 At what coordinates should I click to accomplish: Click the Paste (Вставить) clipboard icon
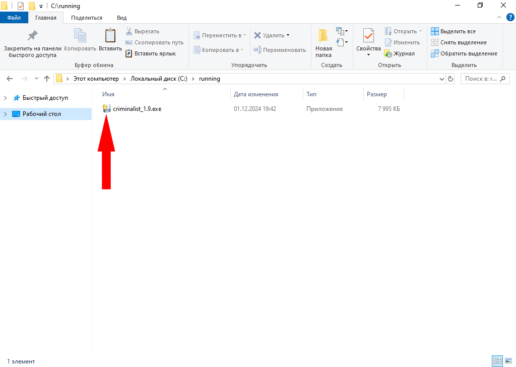(x=110, y=36)
